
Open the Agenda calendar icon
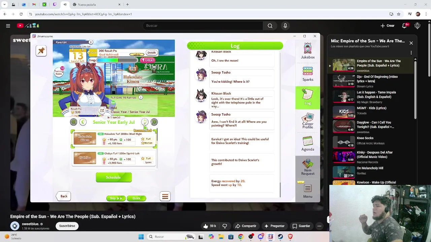pos(308,144)
